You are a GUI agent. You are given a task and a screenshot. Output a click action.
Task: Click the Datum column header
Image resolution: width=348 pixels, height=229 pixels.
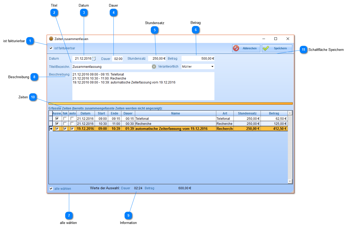(85, 113)
